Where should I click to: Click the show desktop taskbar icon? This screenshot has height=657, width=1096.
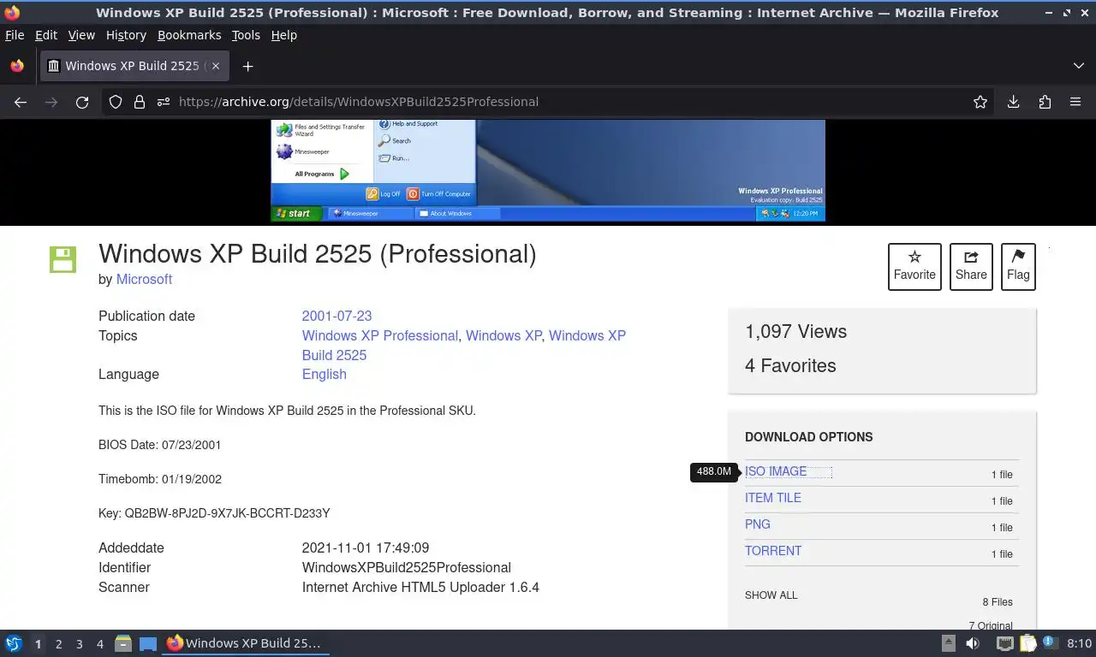tap(148, 643)
